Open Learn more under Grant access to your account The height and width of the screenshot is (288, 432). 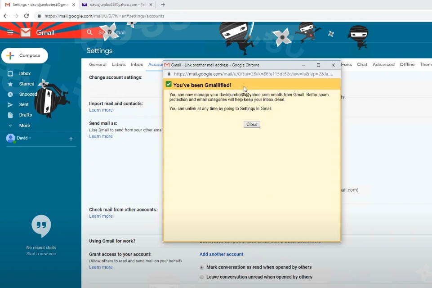pyautogui.click(x=101, y=267)
